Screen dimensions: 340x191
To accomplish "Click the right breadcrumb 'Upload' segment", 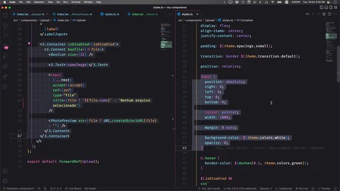I will [210, 20].
